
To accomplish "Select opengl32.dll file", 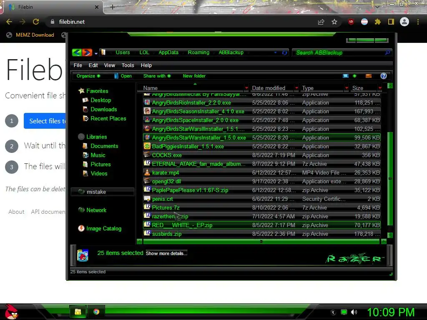I will [x=262, y=181].
